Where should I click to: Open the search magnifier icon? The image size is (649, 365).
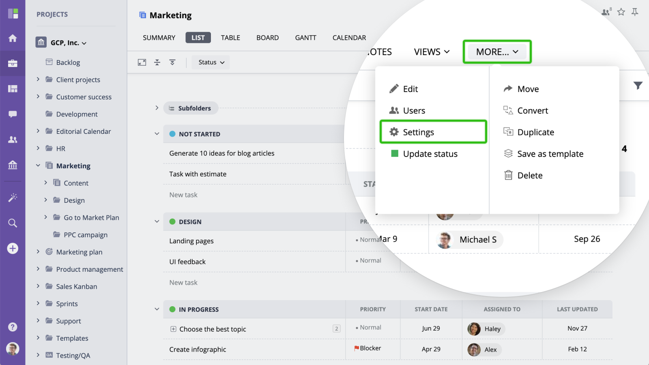13,223
